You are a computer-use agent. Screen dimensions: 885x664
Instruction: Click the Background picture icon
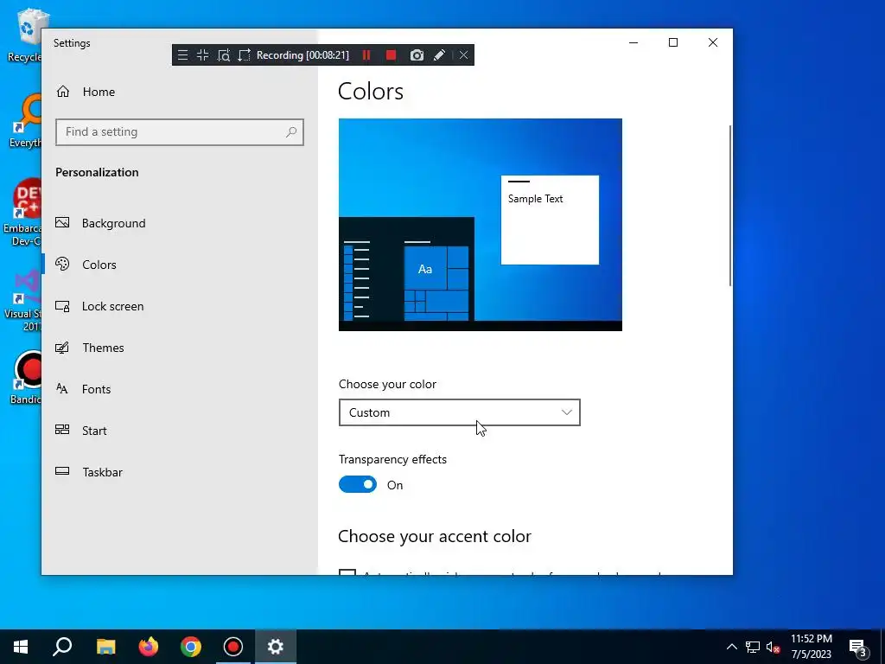pyautogui.click(x=62, y=222)
